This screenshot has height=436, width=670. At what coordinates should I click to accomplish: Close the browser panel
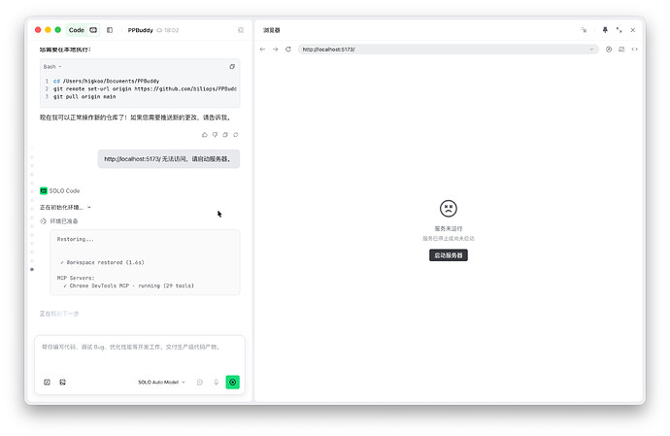point(633,30)
